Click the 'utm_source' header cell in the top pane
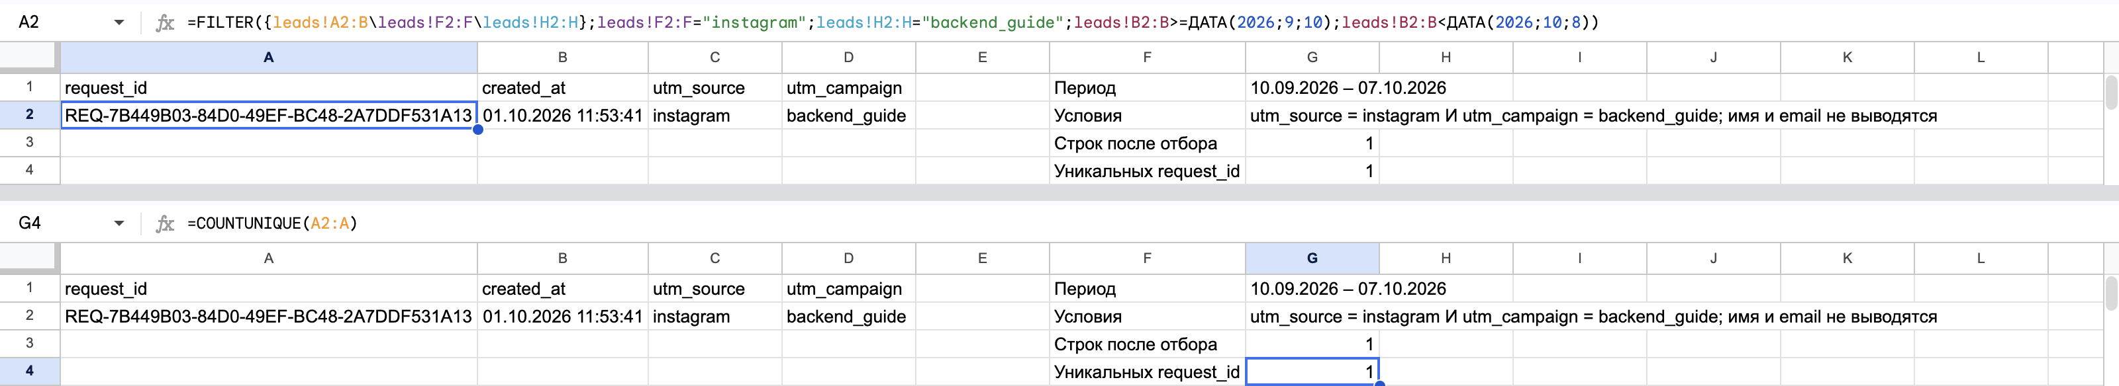 click(x=715, y=88)
